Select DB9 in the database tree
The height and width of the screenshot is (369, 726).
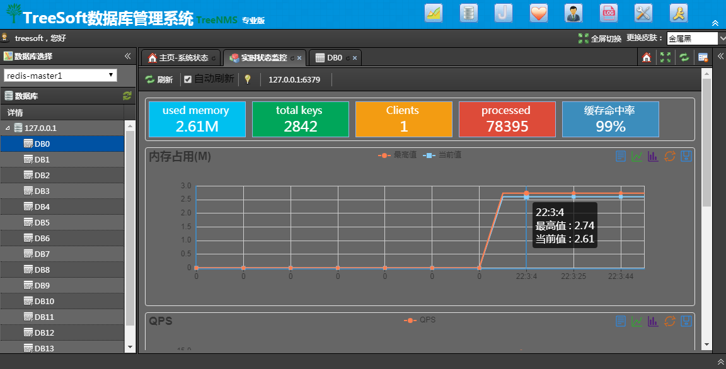tap(62, 285)
